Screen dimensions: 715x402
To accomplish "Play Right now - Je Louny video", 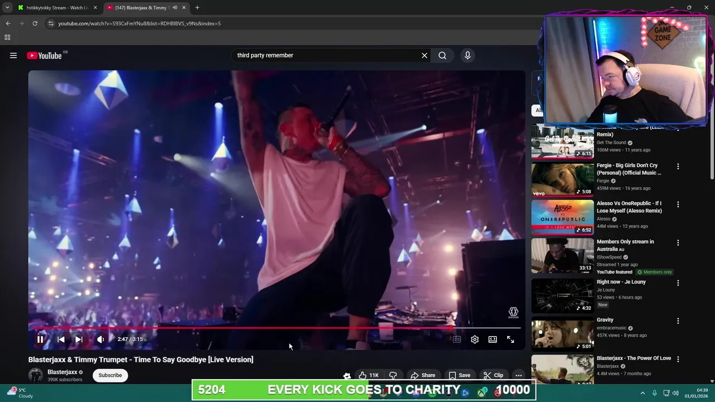I will [621, 282].
